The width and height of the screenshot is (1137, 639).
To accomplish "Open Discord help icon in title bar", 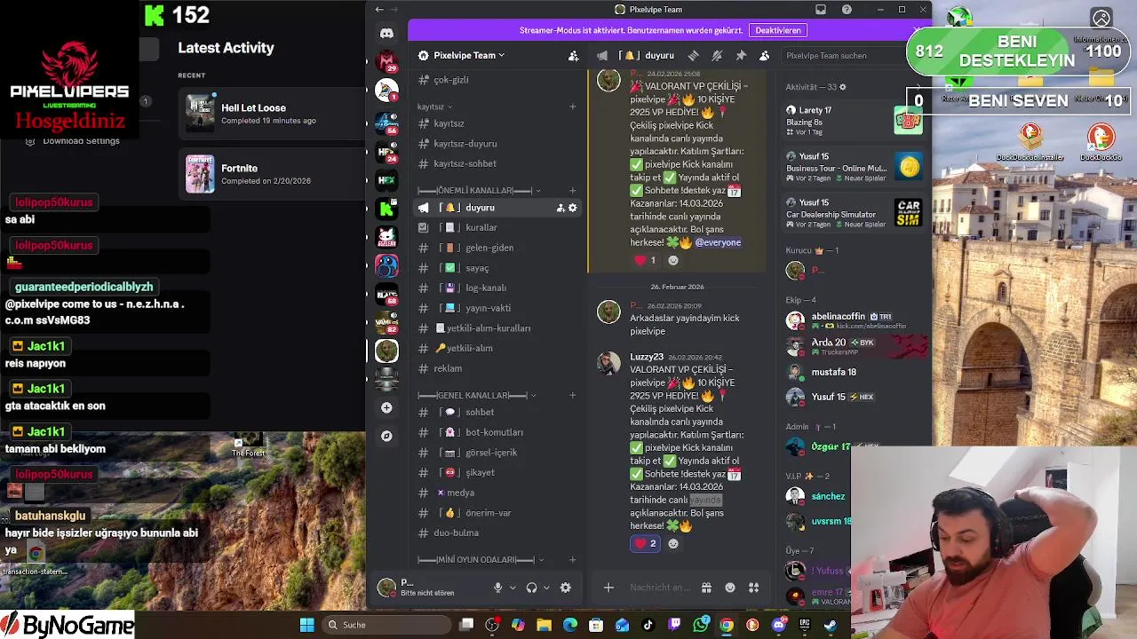I will pyautogui.click(x=847, y=10).
